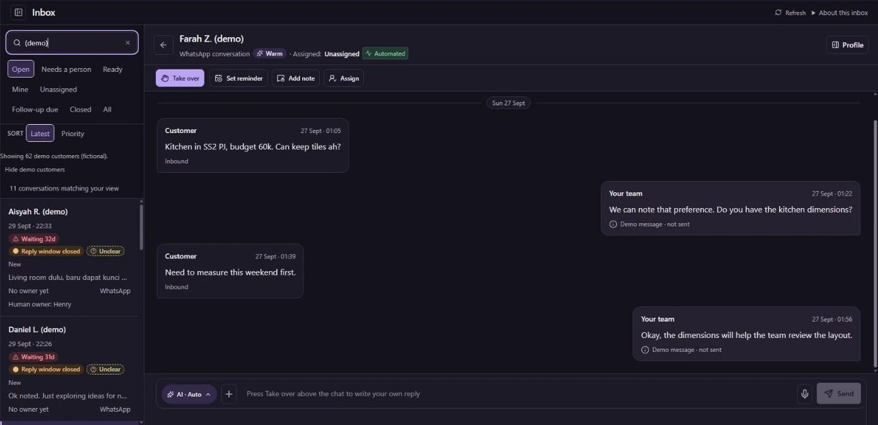Open the Profile panel
Screen dimensions: 878x425
pos(848,45)
